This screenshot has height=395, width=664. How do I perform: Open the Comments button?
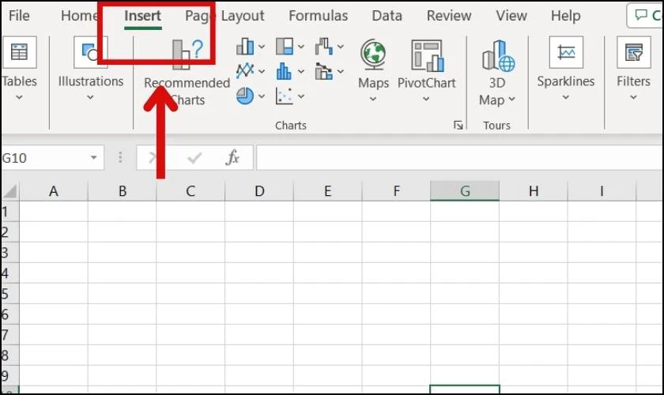pos(646,16)
